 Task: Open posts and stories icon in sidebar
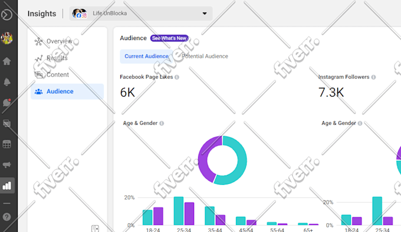pos(6,124)
